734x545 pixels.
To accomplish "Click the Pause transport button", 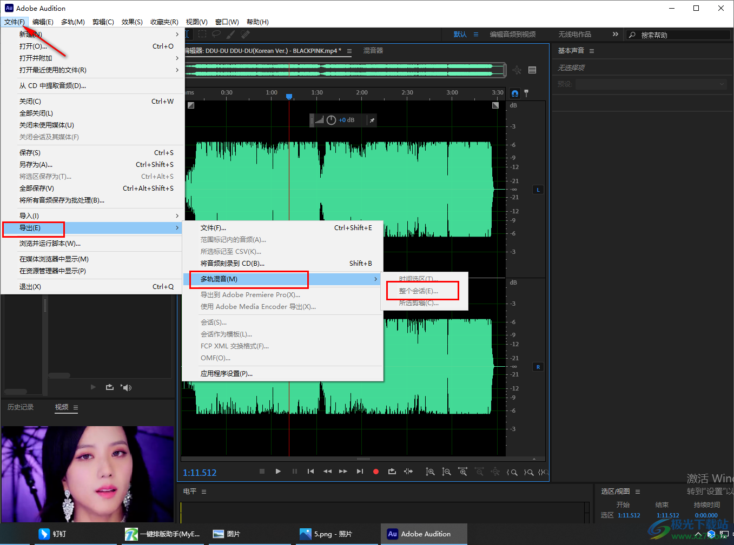I will [295, 472].
